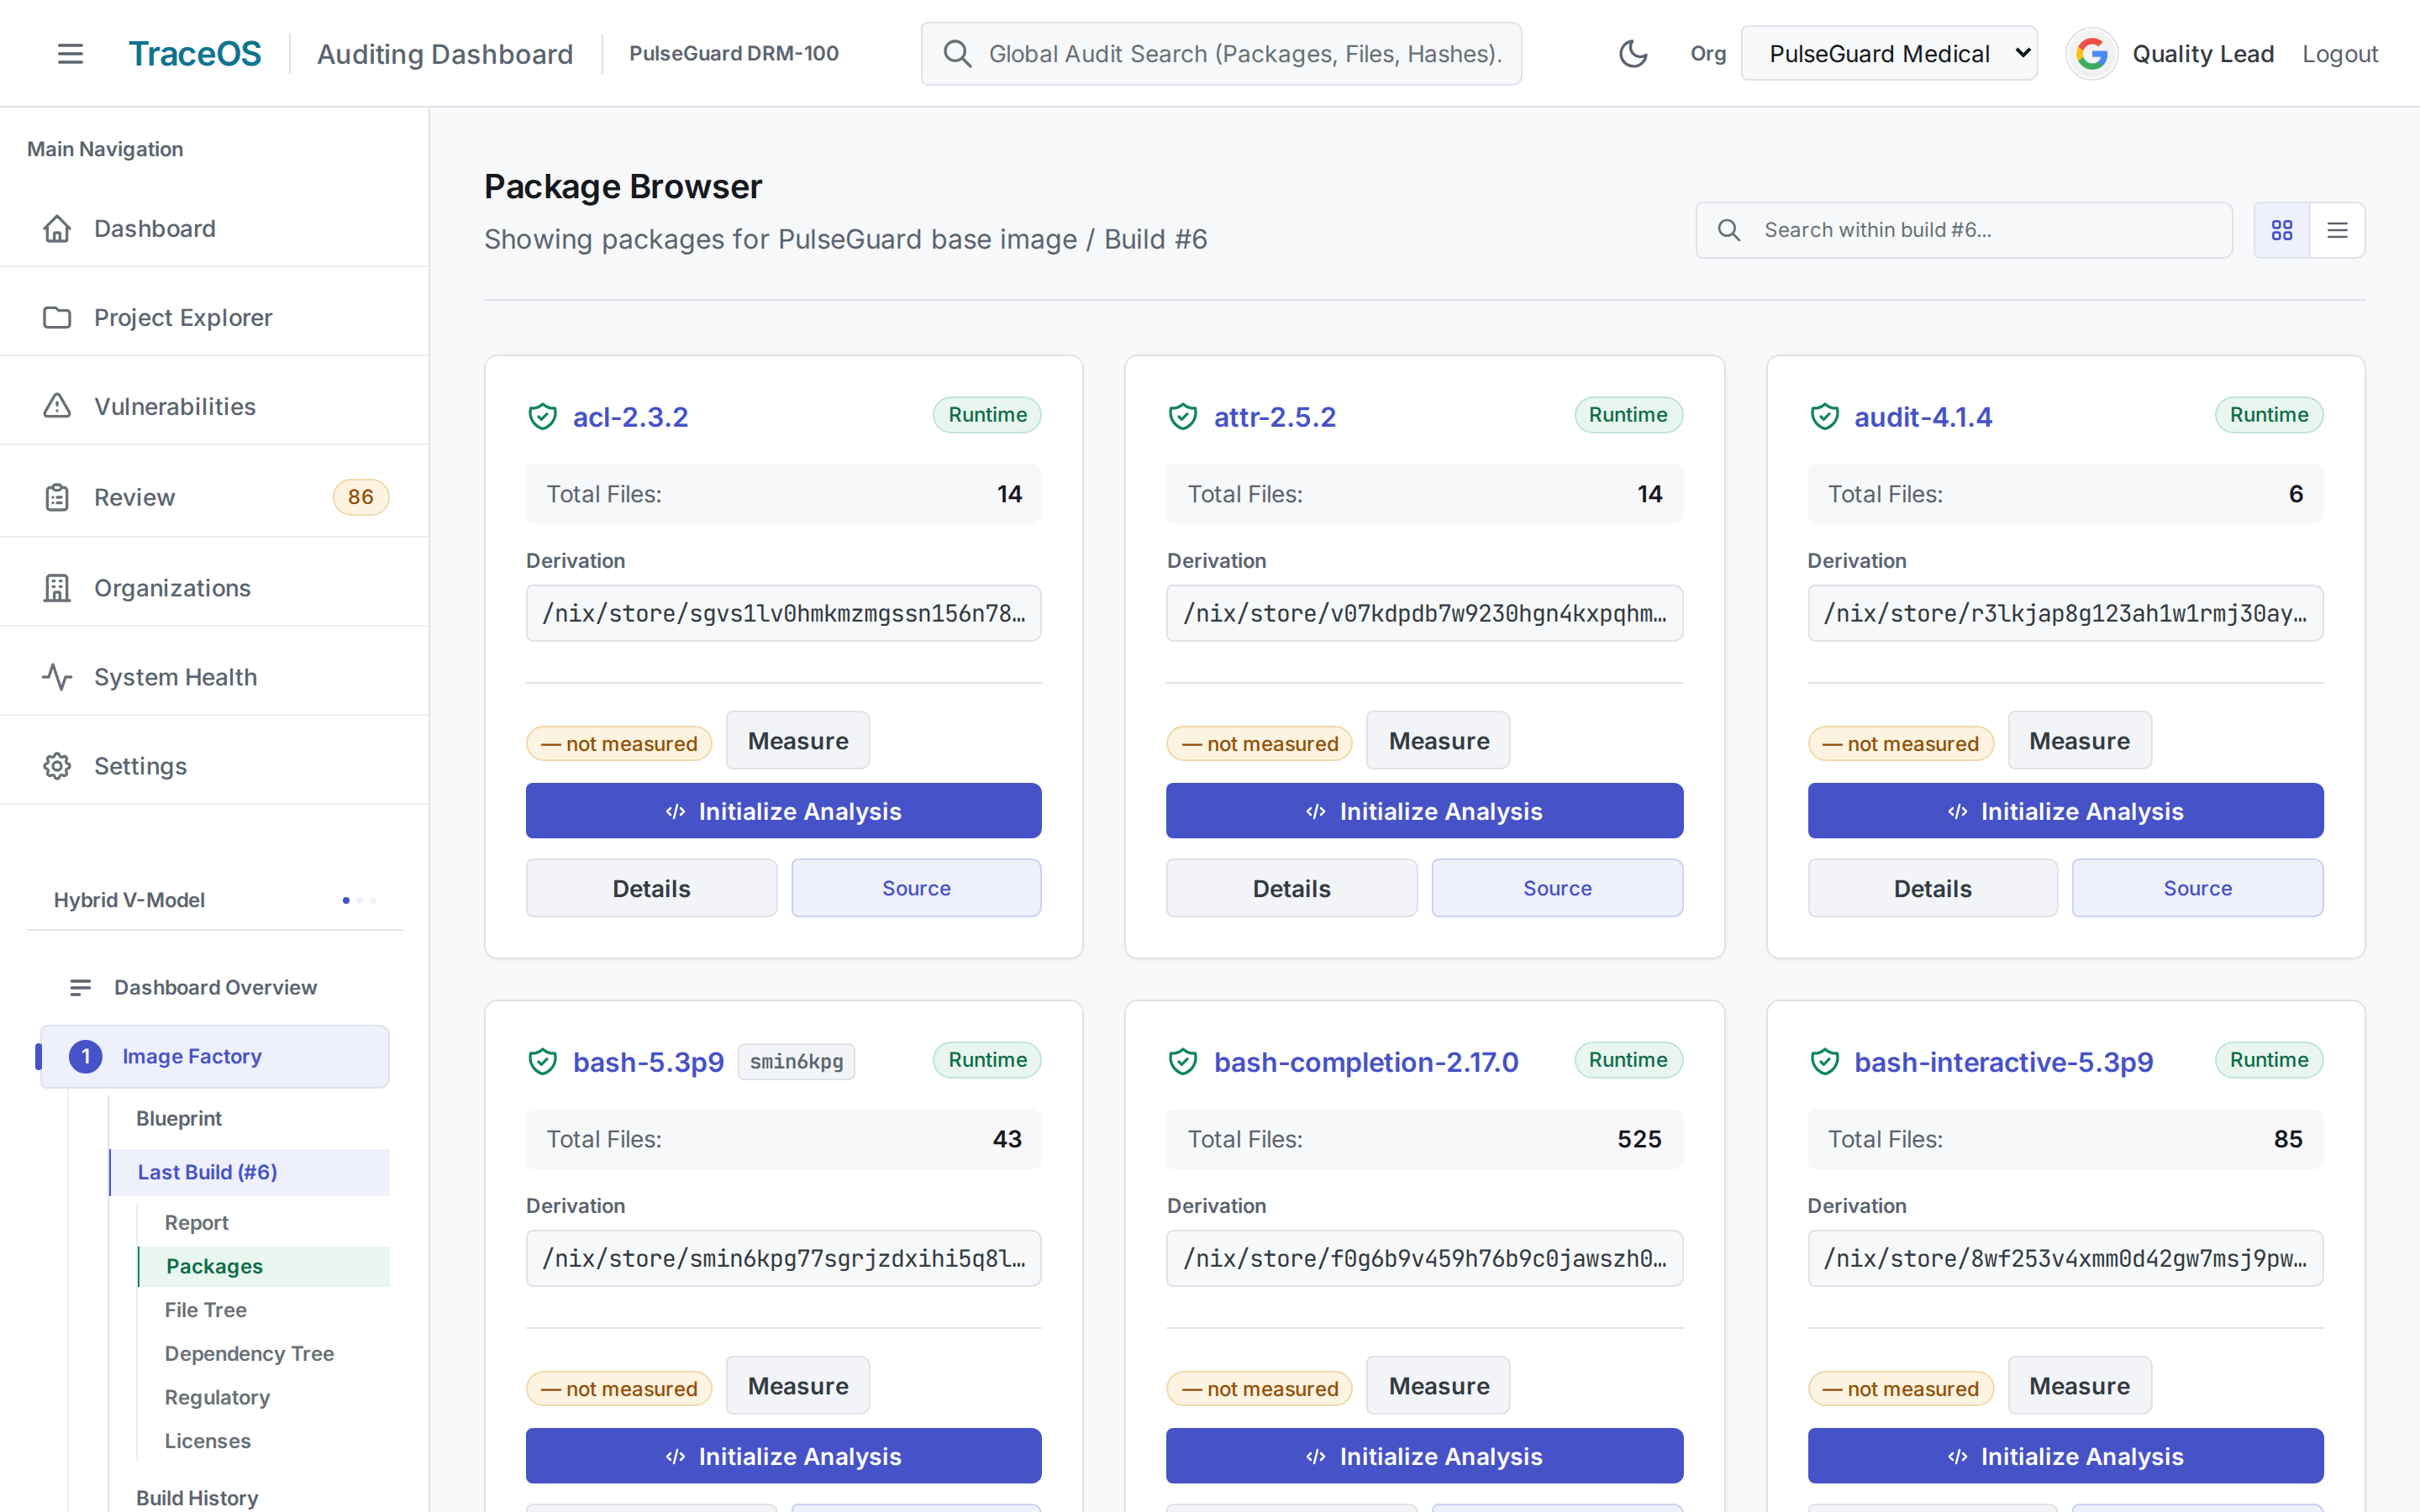Open Dashboard Overview list icon item
Image resolution: width=2420 pixels, height=1512 pixels.
pos(215,987)
